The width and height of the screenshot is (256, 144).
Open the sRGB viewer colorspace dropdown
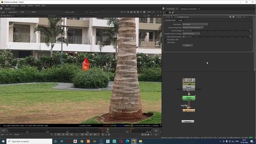pyautogui.click(x=36, y=12)
